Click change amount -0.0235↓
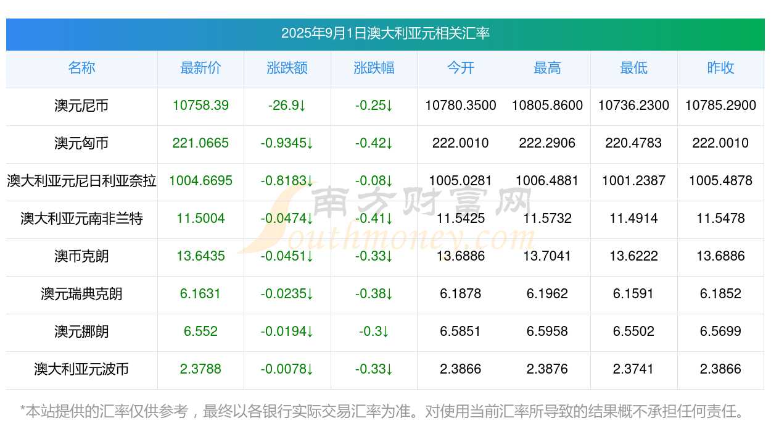The height and width of the screenshot is (431, 771). tap(287, 294)
